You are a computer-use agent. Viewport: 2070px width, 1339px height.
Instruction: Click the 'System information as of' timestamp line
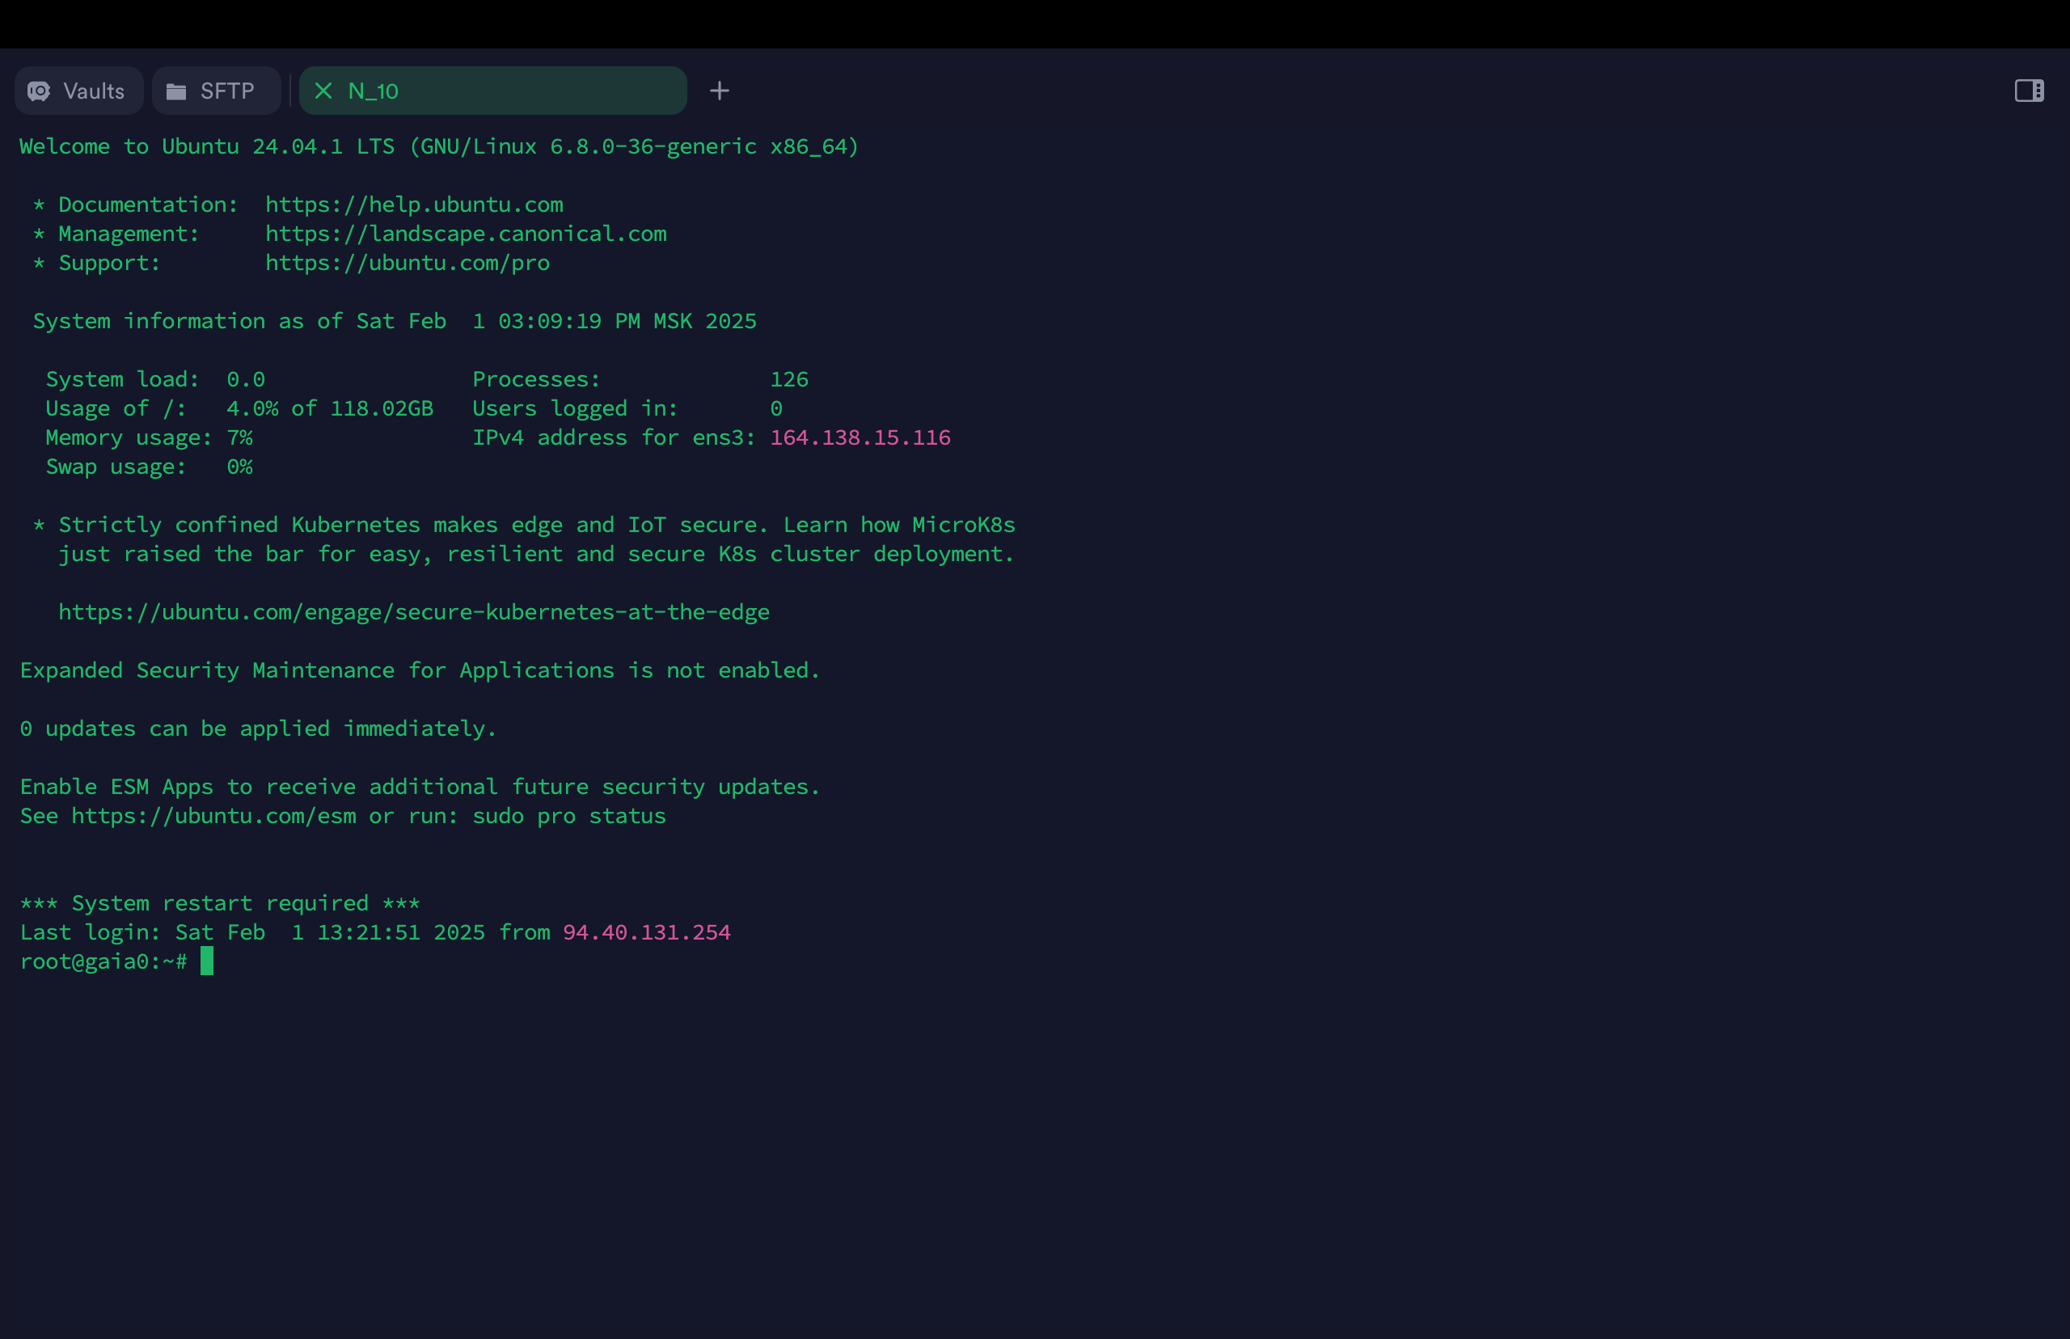pos(395,321)
